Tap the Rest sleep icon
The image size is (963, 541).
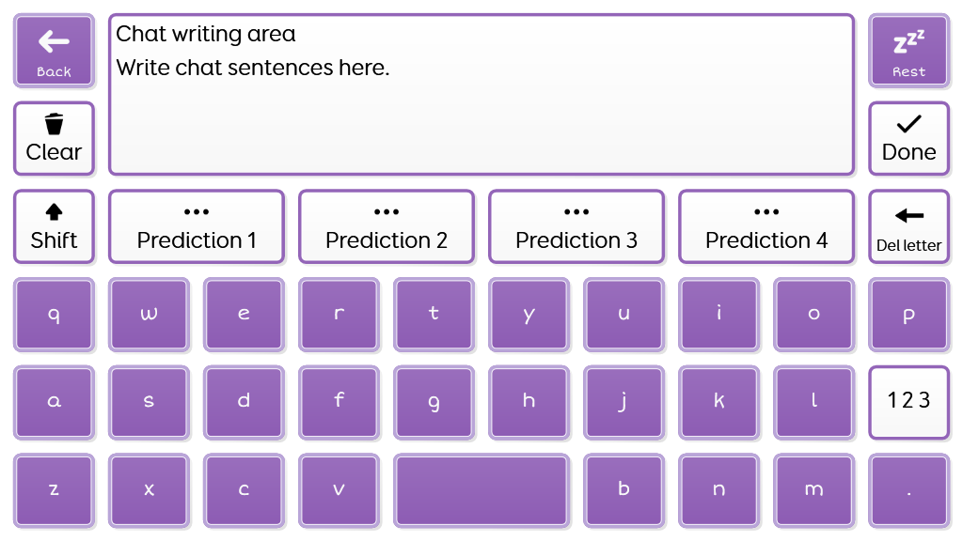908,51
